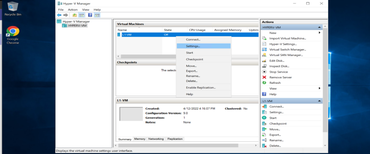The image size is (370, 154).
Task: Open Hyper-V Settings... from Actions pane
Action: click(x=283, y=44)
